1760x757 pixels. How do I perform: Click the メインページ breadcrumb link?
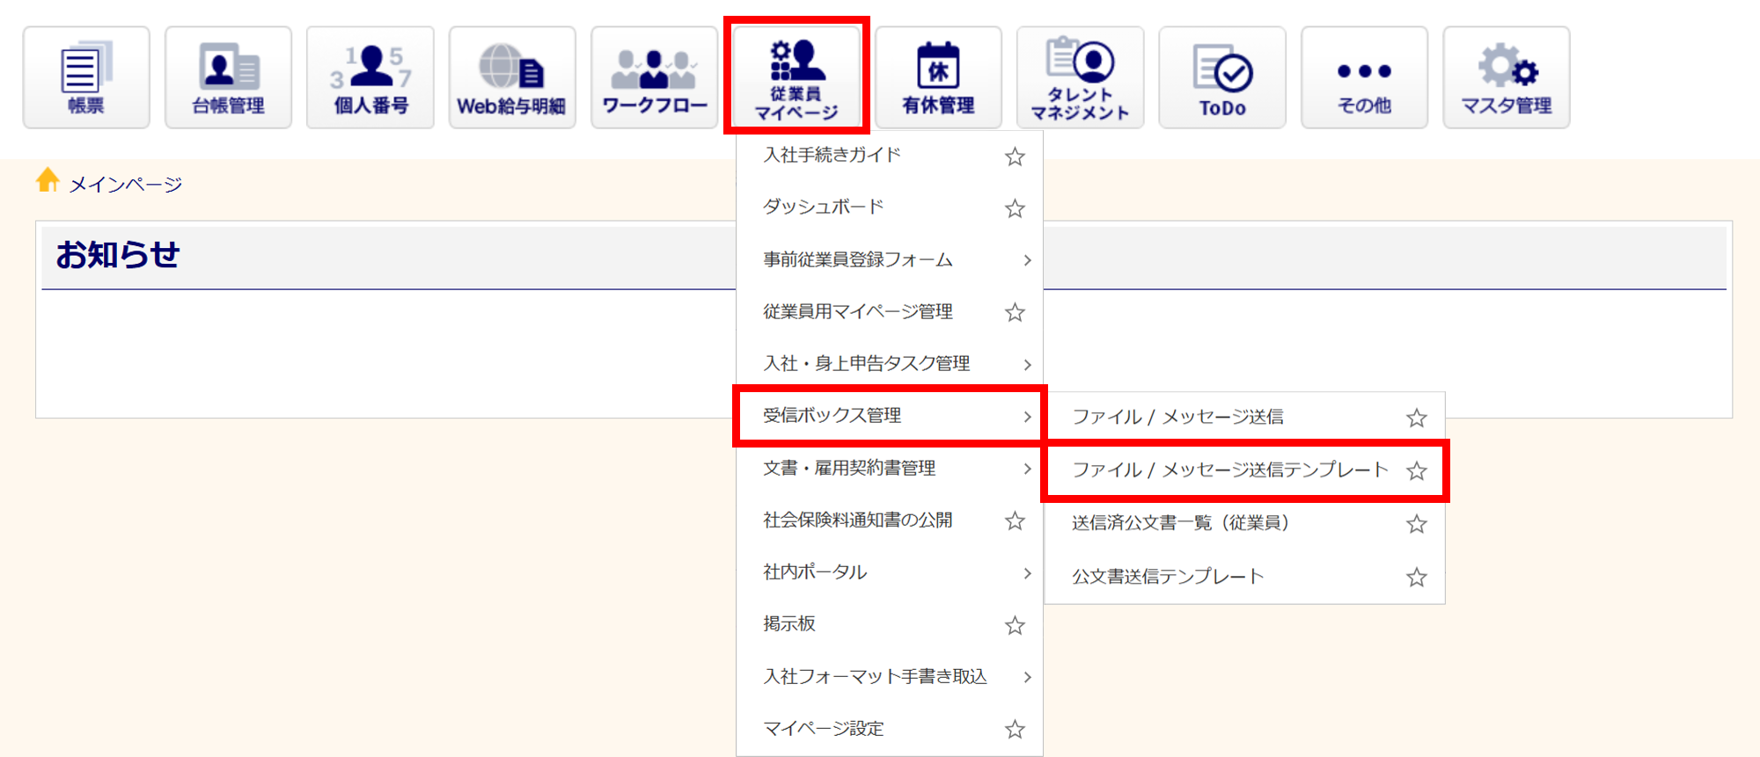(x=125, y=185)
